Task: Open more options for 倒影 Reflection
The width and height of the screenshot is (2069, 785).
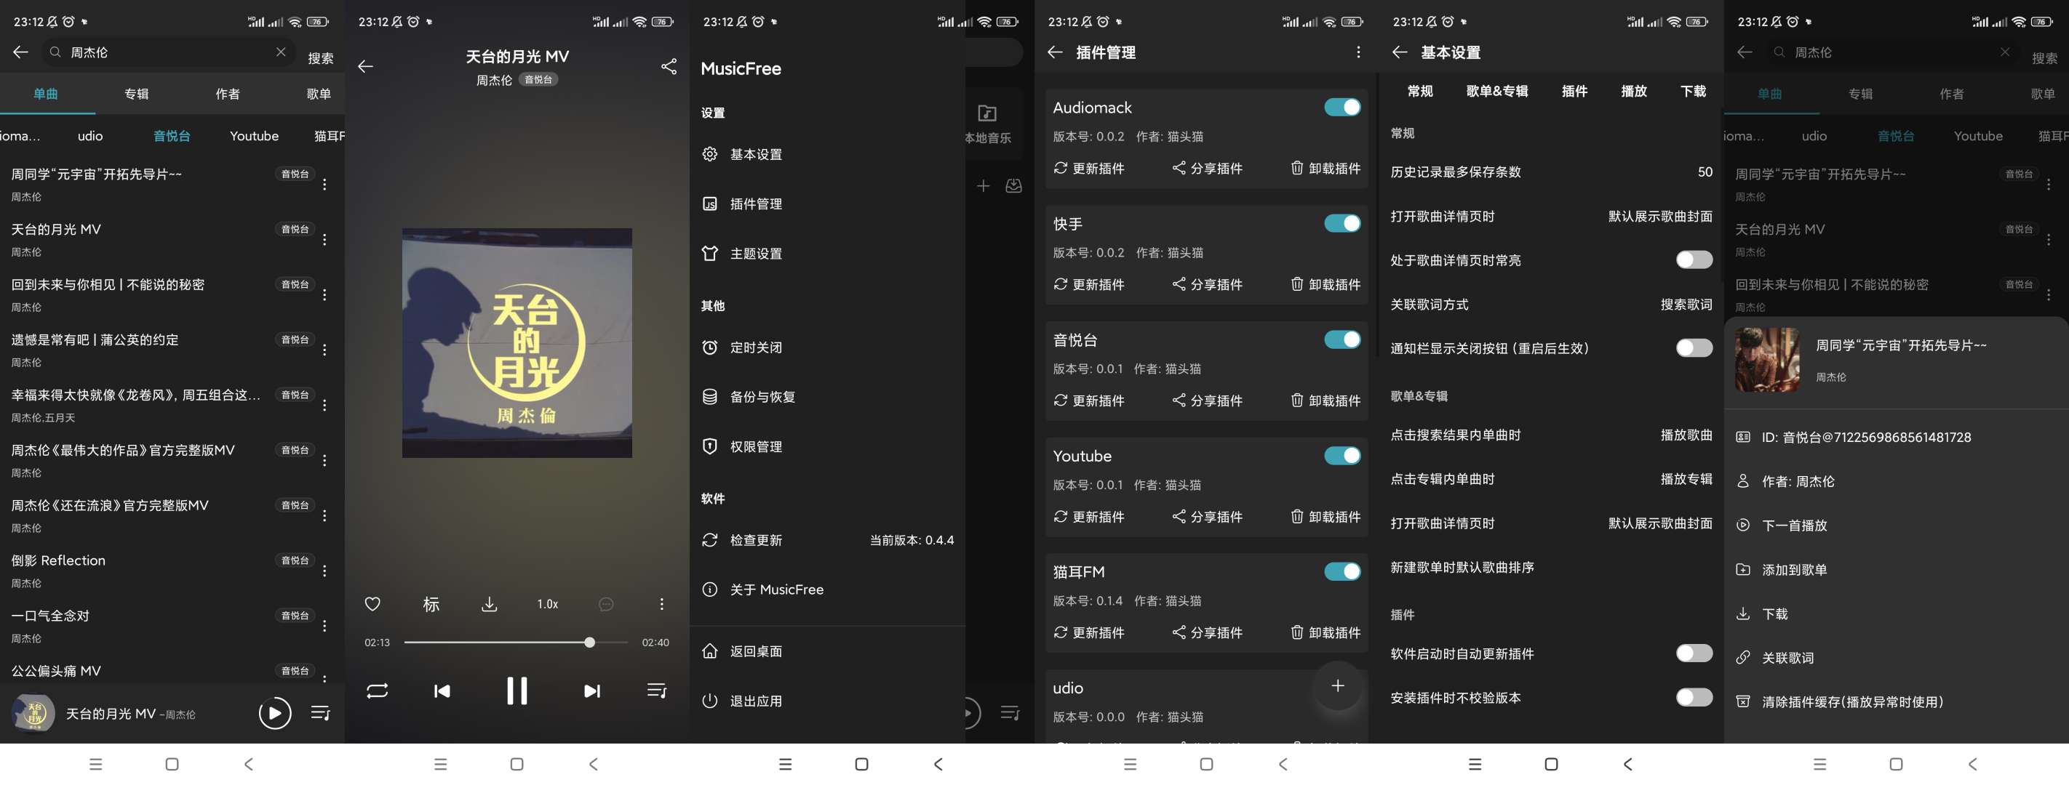Action: tap(324, 571)
